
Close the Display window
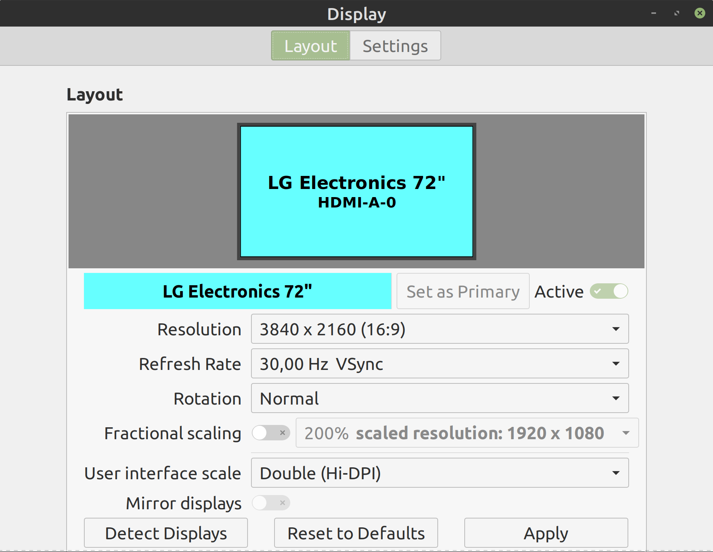[x=700, y=13]
